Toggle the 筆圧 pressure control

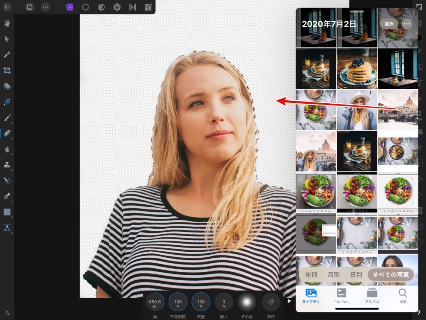click(271, 302)
